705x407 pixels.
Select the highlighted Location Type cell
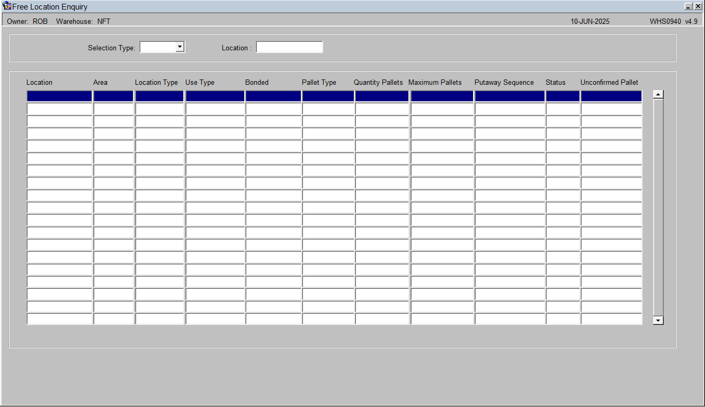(159, 96)
